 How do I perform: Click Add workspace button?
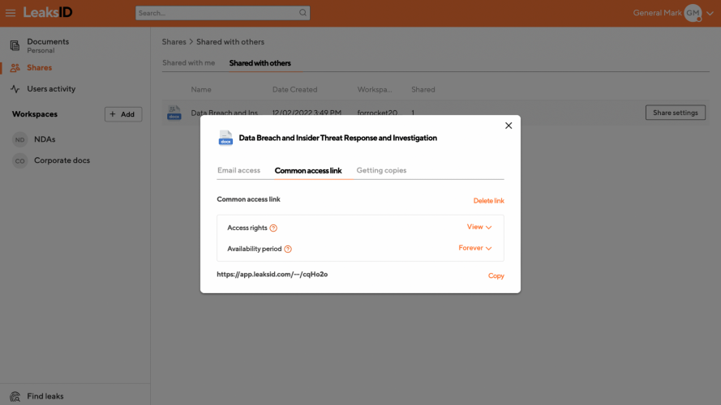(123, 114)
